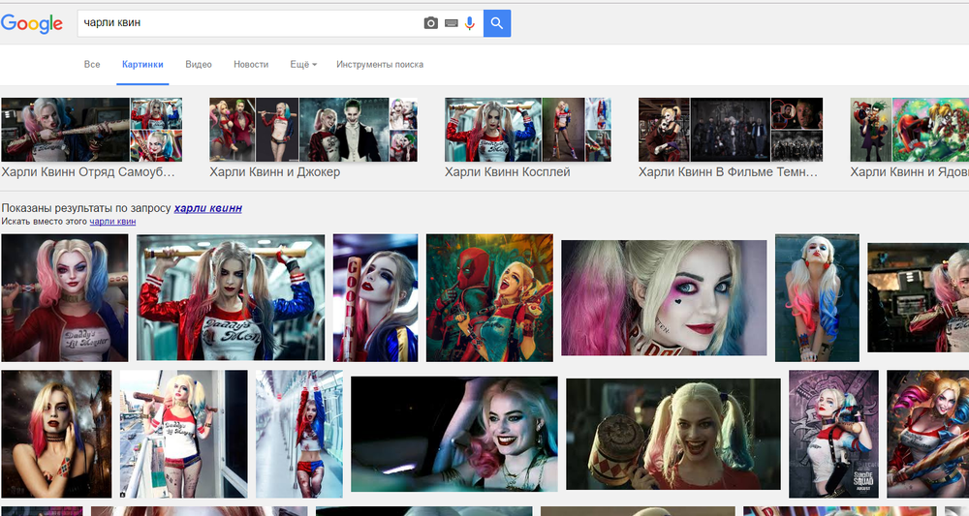Screen dimensions: 969x516
Task: Open 'Харли Квинн Косплей' category
Action: 528,138
